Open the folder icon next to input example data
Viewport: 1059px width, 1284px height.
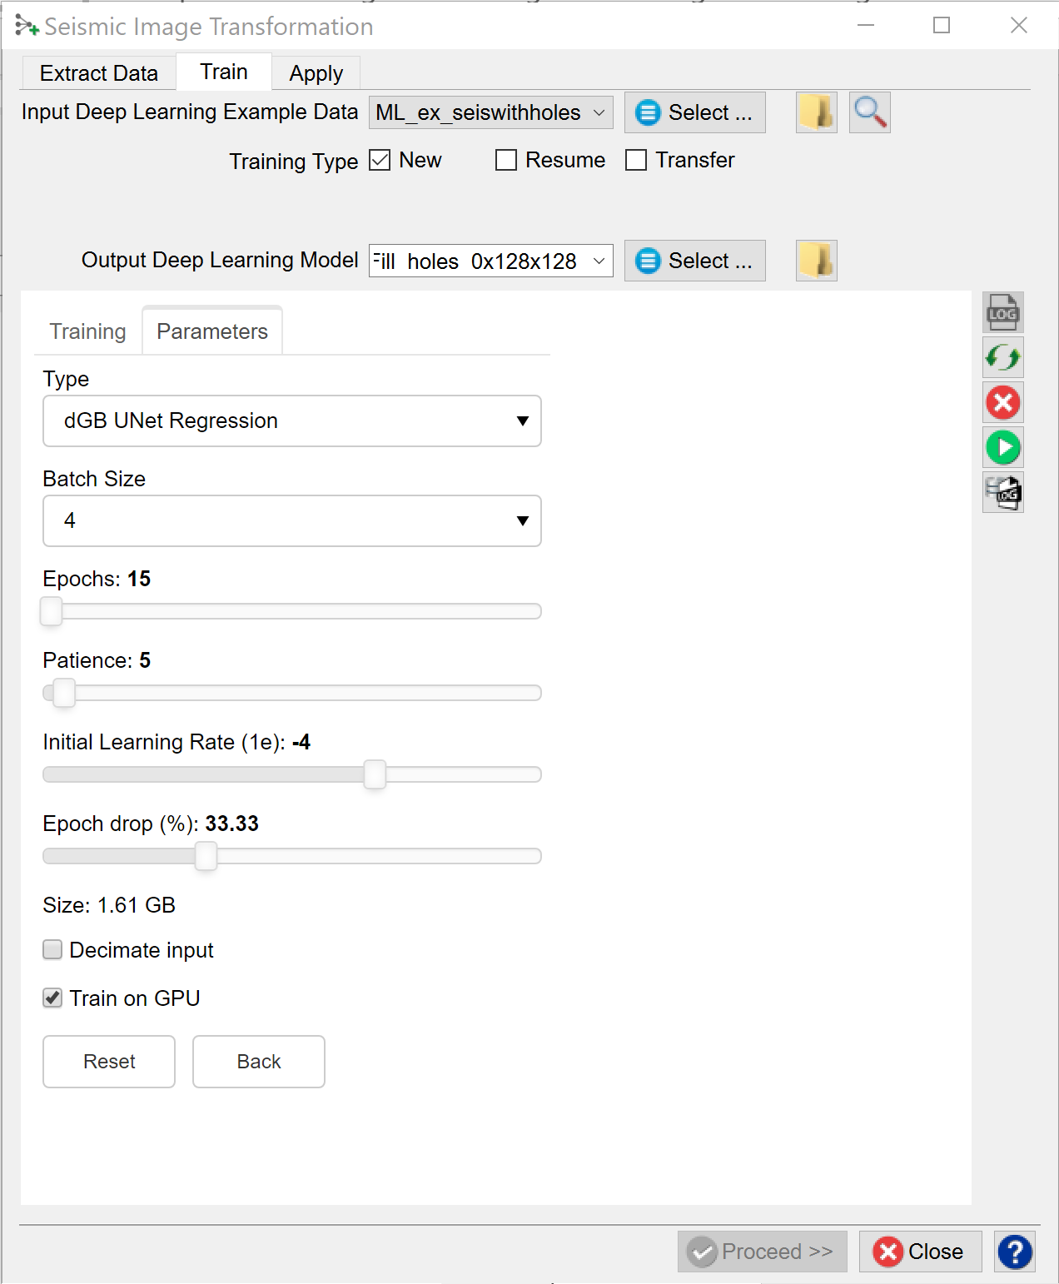(x=816, y=112)
